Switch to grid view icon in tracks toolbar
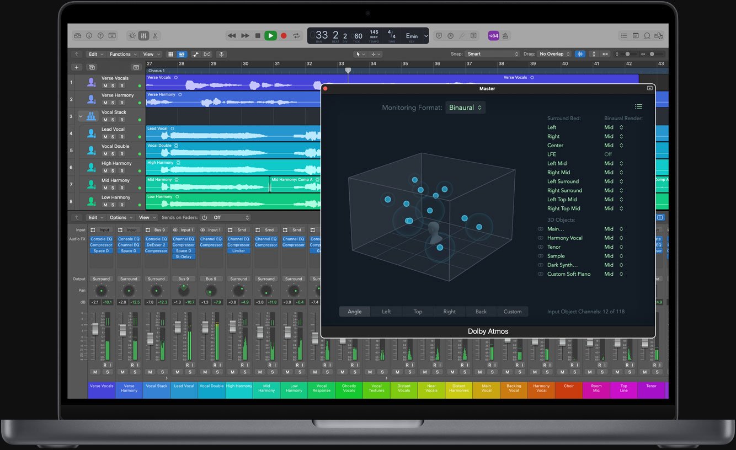 171,54
